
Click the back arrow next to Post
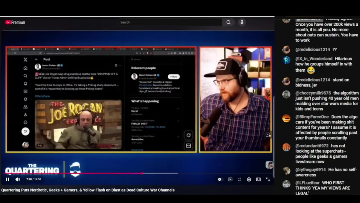36,59
